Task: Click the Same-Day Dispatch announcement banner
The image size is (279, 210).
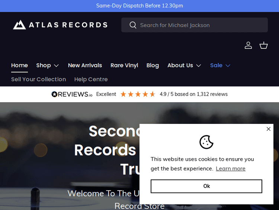Action: (139, 6)
